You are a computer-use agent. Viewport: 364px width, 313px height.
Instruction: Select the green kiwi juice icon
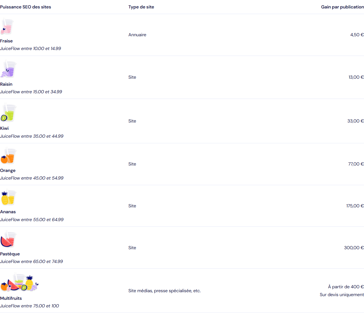(8, 112)
